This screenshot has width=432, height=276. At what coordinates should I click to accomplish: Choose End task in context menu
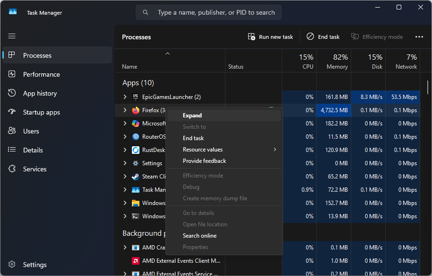[x=193, y=138]
